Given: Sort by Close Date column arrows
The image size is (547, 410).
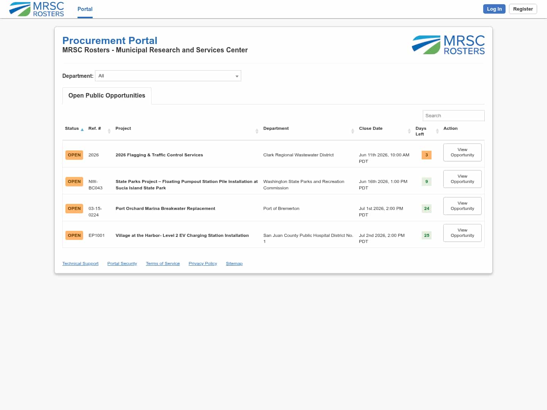Looking at the screenshot, I should point(409,131).
